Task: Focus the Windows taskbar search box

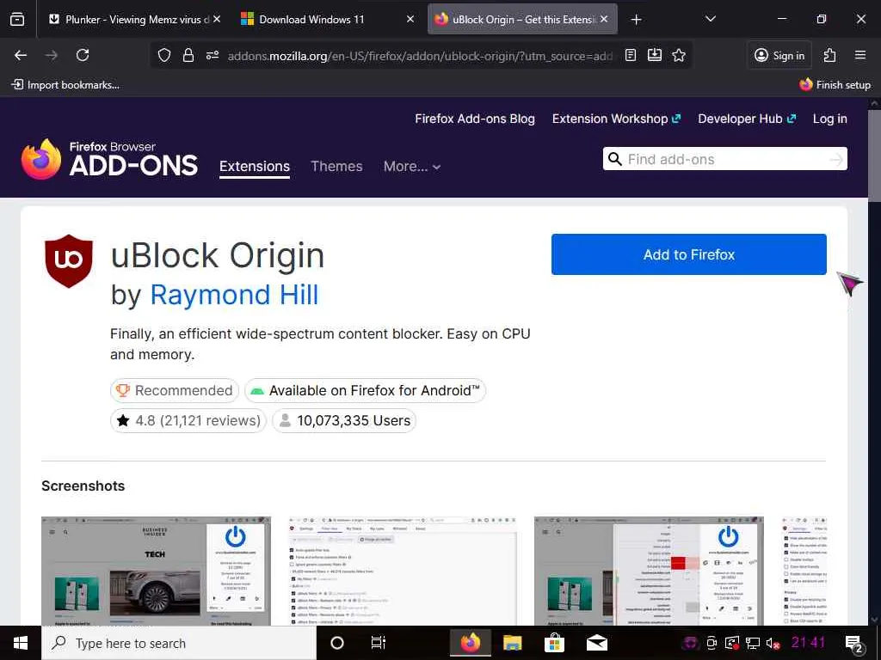Action: (x=179, y=643)
